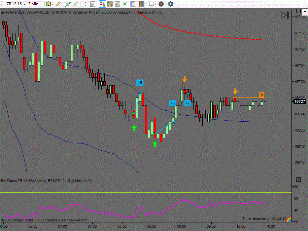Screen dimensions: 308x231
Task: Expand the monitor display dropdown arrow
Action: pos(156,4)
